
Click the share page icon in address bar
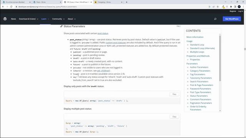214,7
